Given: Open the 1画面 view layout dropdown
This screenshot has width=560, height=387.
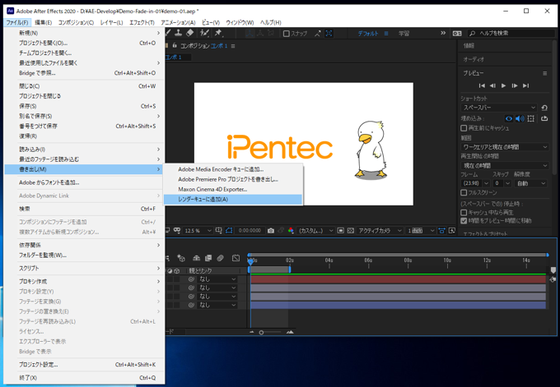Looking at the screenshot, I should [421, 231].
